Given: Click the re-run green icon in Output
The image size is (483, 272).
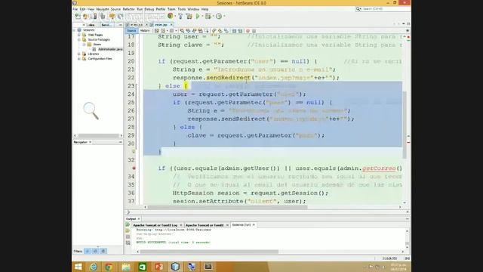Looking at the screenshot, I should click(128, 225).
